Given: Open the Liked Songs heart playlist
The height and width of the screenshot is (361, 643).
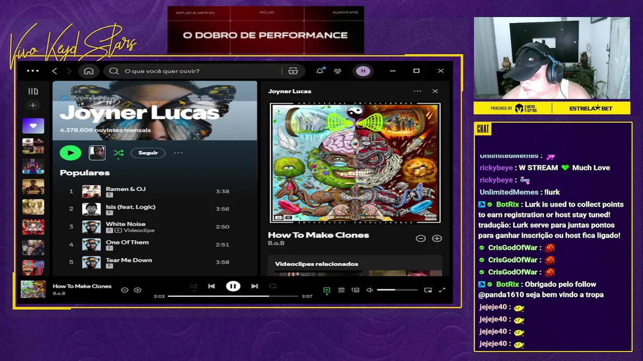Looking at the screenshot, I should pyautogui.click(x=33, y=126).
